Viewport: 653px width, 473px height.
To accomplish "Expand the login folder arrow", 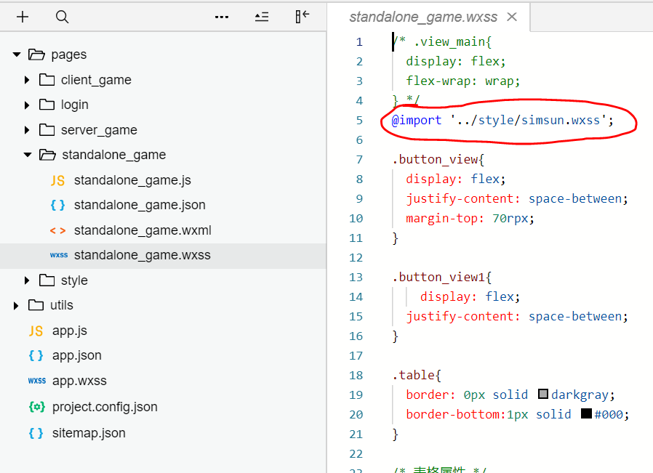I will (27, 105).
